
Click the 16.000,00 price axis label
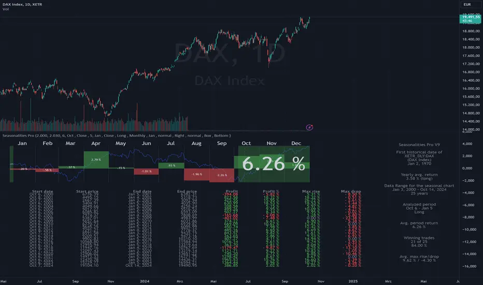pyautogui.click(x=471, y=89)
